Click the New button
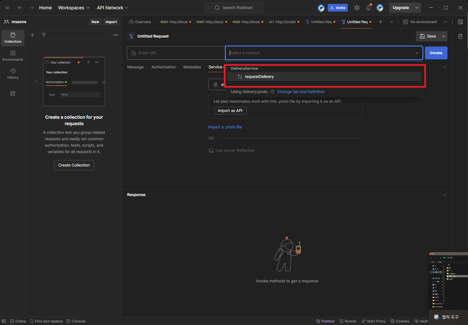 (95, 22)
